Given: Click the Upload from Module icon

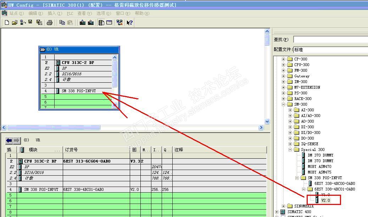Looking at the screenshot, I should click(x=91, y=23).
